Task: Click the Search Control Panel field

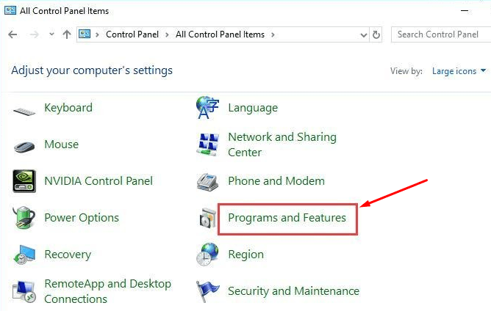Action: [438, 34]
